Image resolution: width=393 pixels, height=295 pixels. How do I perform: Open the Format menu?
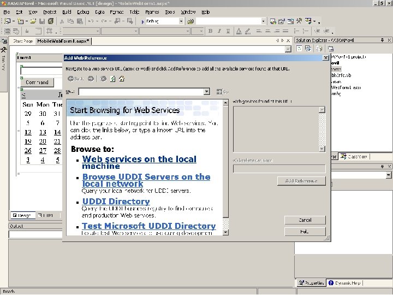117,12
